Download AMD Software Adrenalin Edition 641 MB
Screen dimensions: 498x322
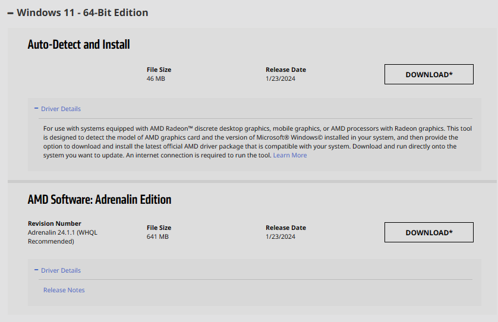pos(428,232)
